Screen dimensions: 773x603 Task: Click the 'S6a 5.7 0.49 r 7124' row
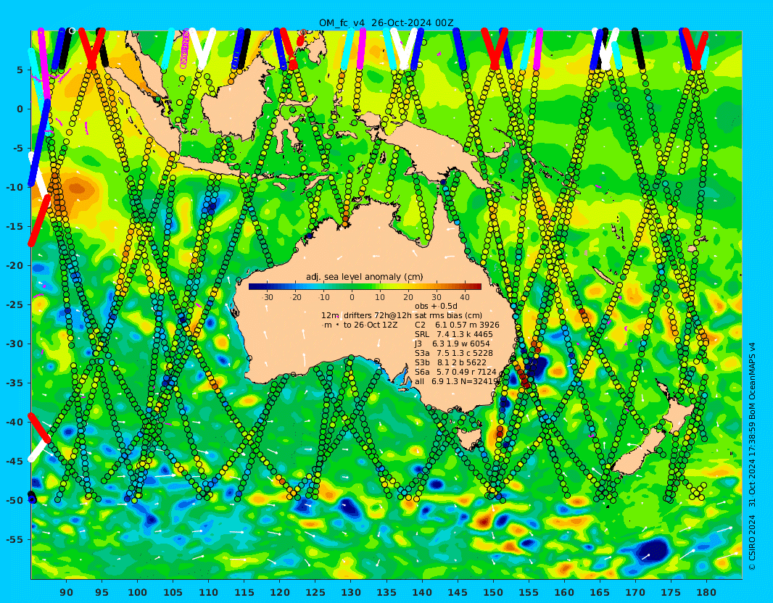(455, 372)
